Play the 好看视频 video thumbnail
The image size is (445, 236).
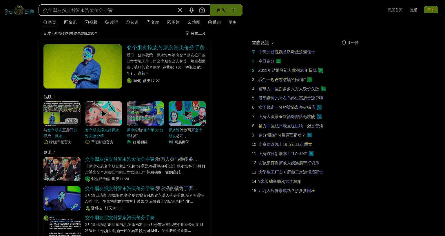(x=145, y=113)
